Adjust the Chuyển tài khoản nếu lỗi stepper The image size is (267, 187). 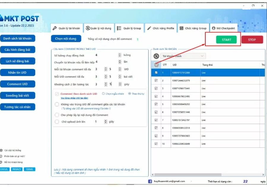tap(120, 62)
